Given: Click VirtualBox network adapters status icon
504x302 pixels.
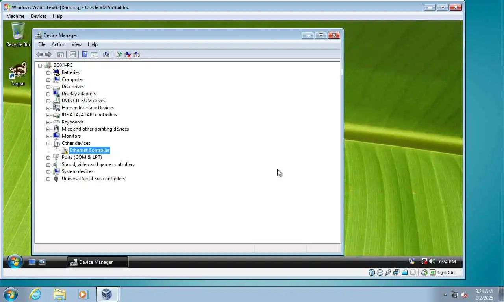Looking at the screenshot, I should (x=396, y=272).
